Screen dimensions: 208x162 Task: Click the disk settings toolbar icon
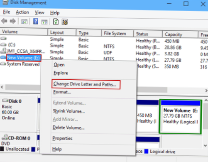click(x=65, y=22)
